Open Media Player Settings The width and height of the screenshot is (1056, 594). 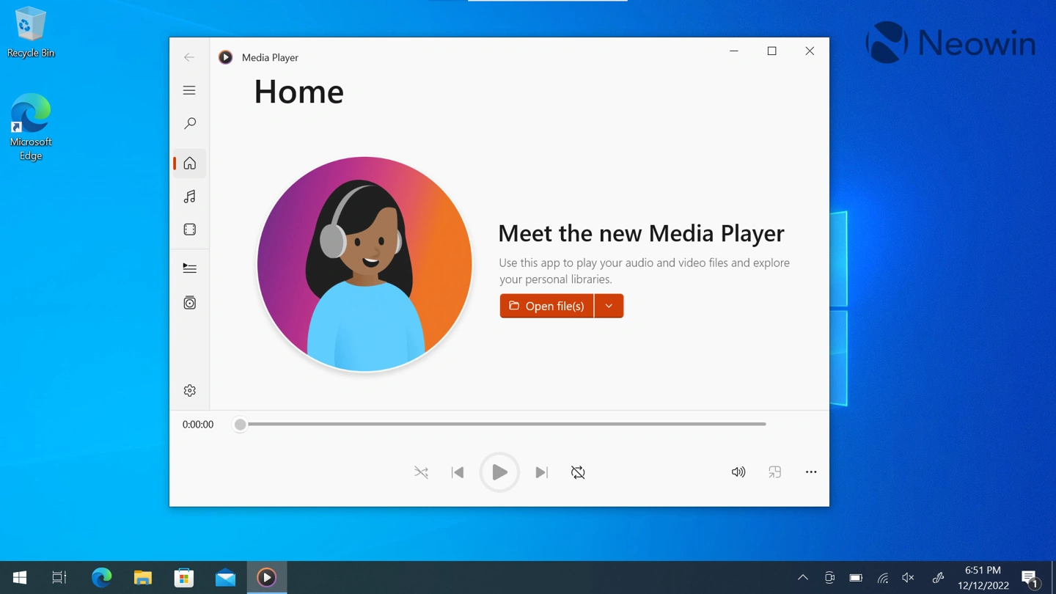[189, 390]
